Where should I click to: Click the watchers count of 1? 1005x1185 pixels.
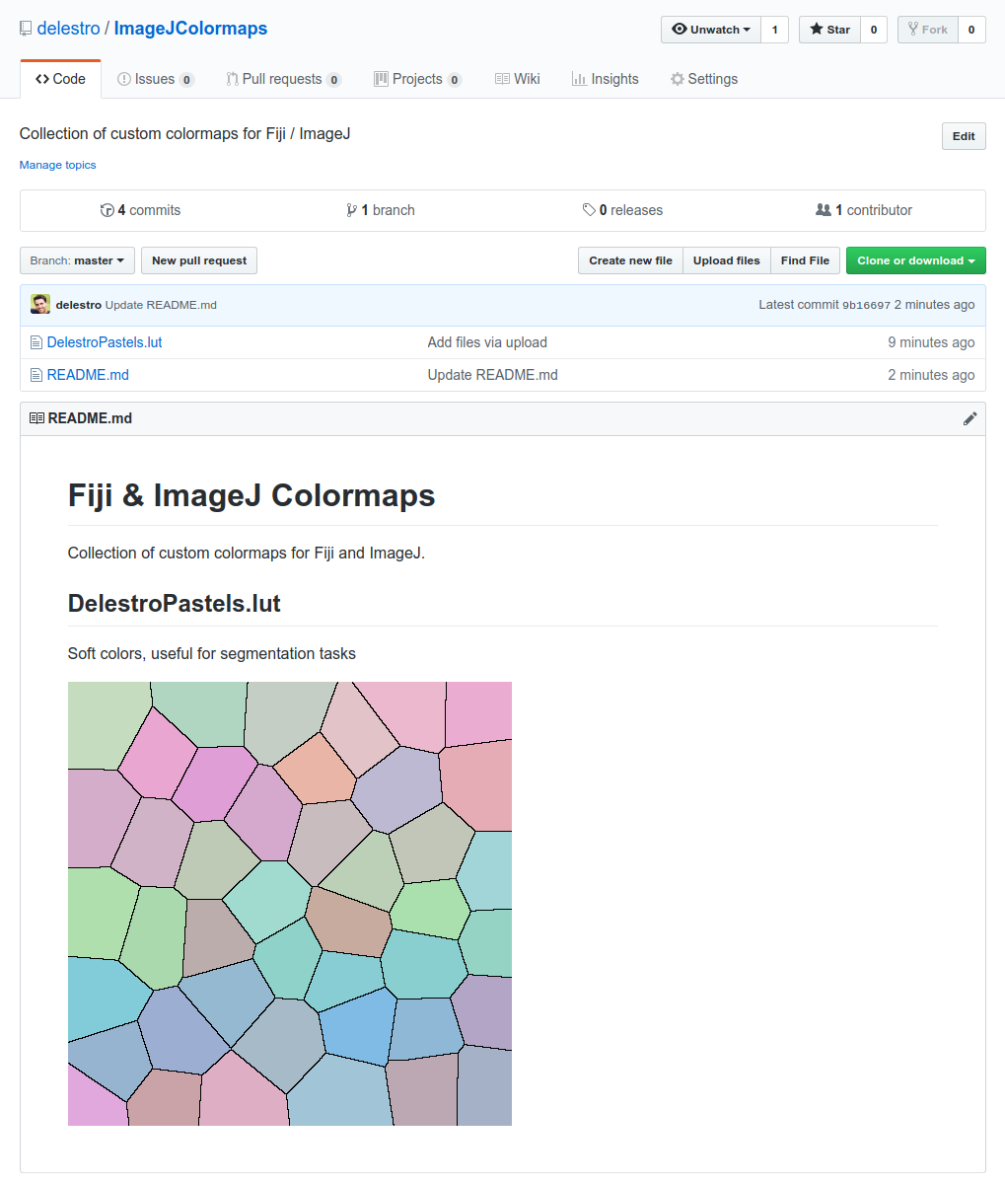774,30
